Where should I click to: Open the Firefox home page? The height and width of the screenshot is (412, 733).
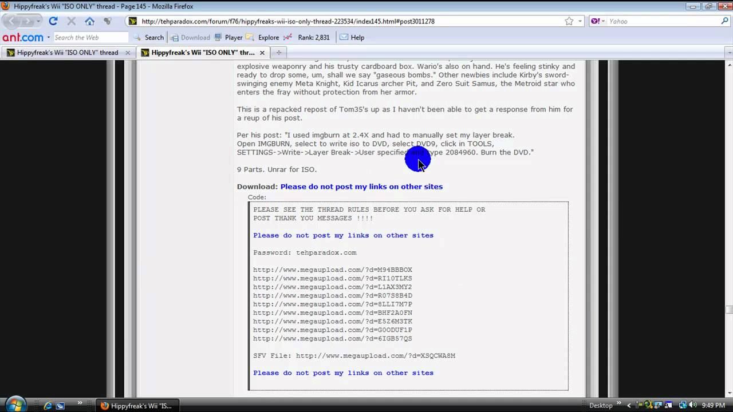pyautogui.click(x=89, y=21)
